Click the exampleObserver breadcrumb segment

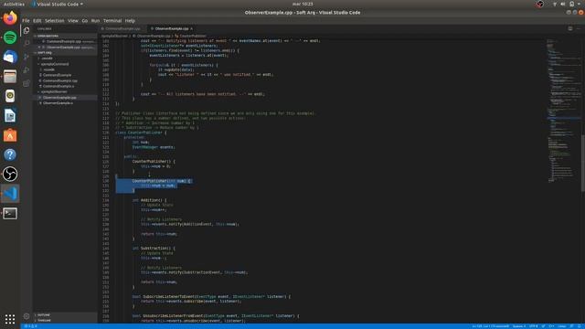coord(115,37)
